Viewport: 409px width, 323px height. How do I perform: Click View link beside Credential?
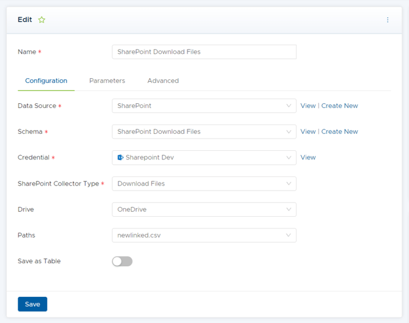[x=308, y=158]
